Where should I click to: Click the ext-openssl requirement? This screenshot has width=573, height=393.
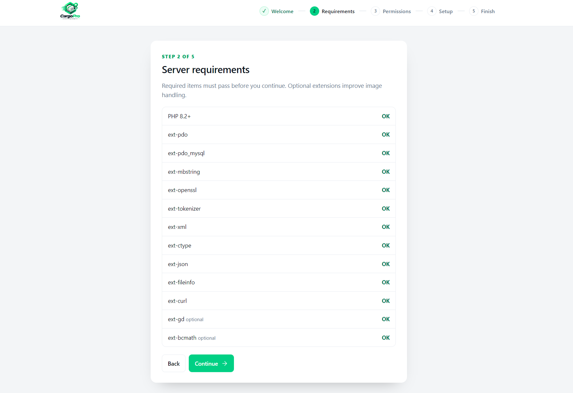point(279,190)
